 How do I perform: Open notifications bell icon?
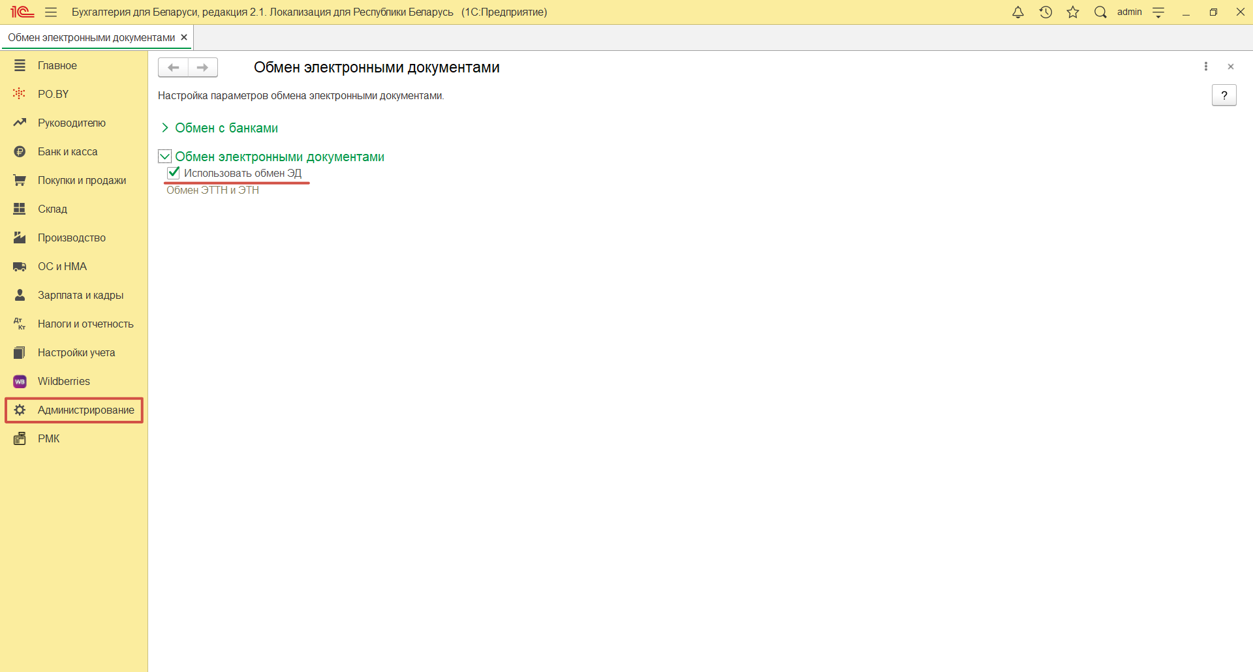pyautogui.click(x=1018, y=12)
